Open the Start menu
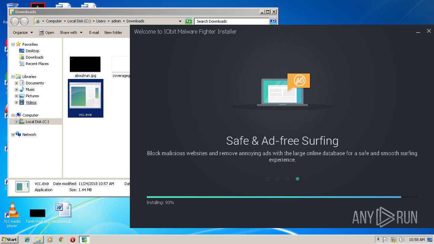Screen dimensions: 434x244 [x=9, y=239]
